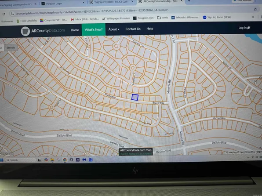Open the crmls bookmarks folder
This screenshot has width=262, height=196.
click(x=163, y=18)
